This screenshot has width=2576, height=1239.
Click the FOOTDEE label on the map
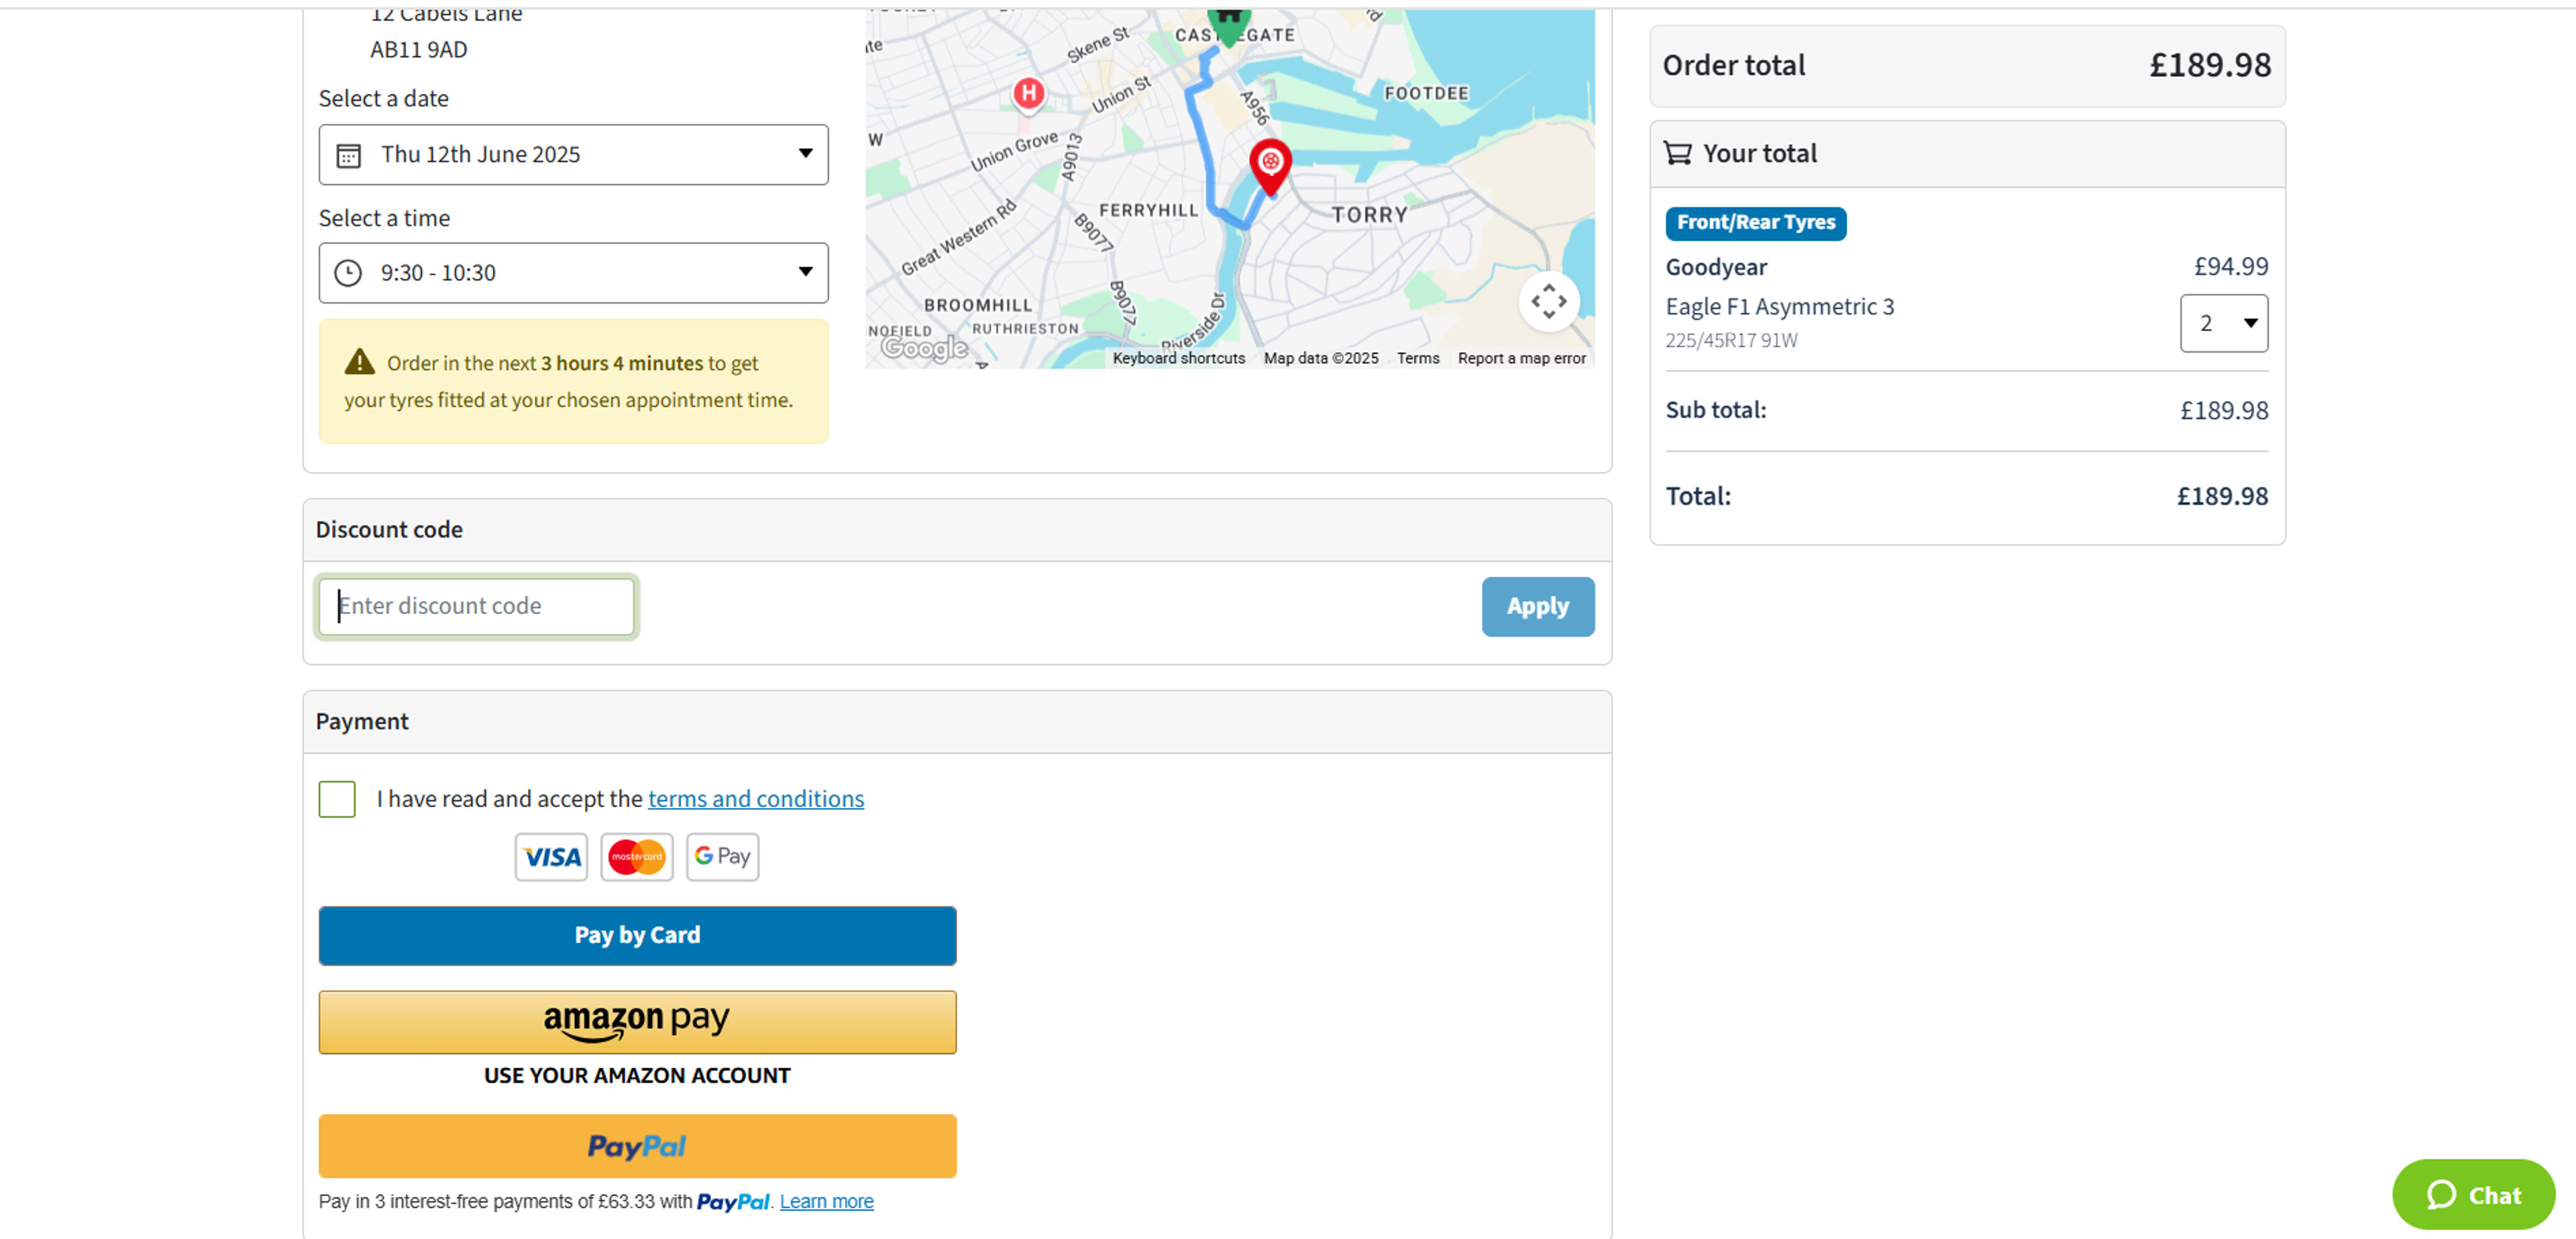[x=1426, y=93]
